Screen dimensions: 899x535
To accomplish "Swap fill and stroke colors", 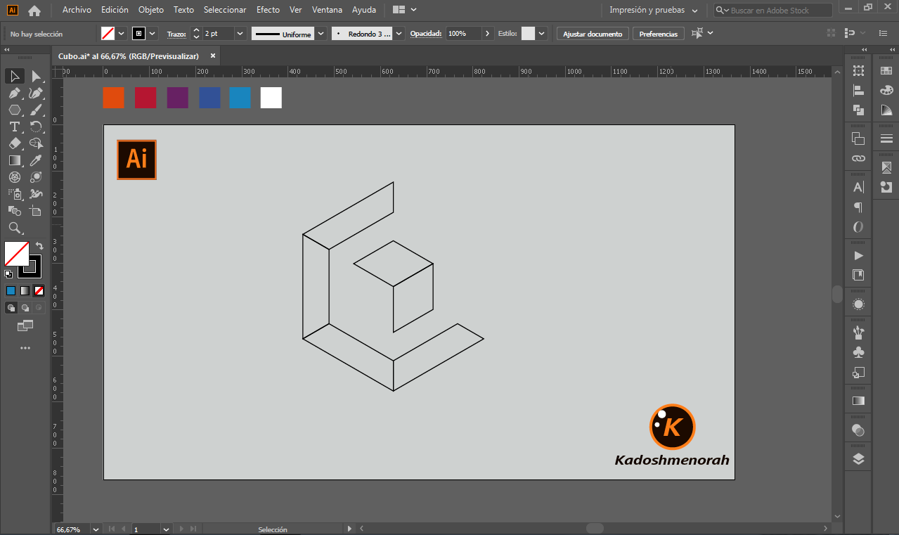I will 39,246.
